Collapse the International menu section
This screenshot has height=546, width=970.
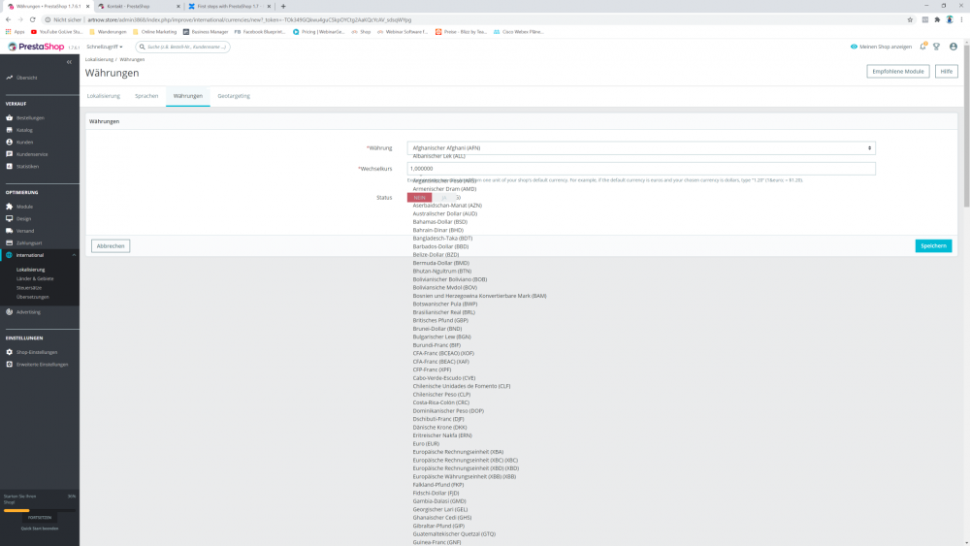point(74,255)
